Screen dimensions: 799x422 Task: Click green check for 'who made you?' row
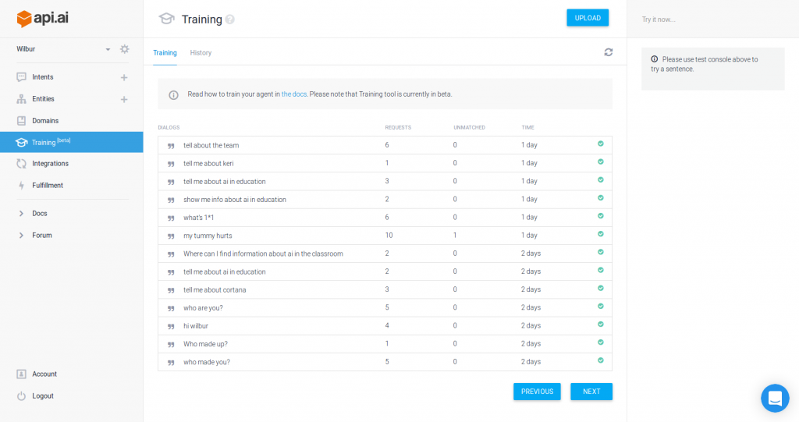pos(600,360)
